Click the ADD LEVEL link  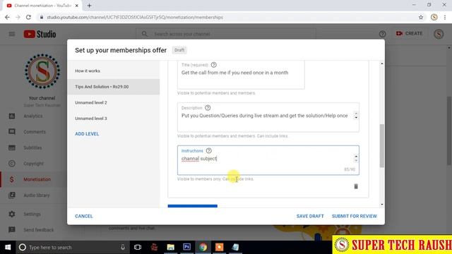tap(87, 134)
